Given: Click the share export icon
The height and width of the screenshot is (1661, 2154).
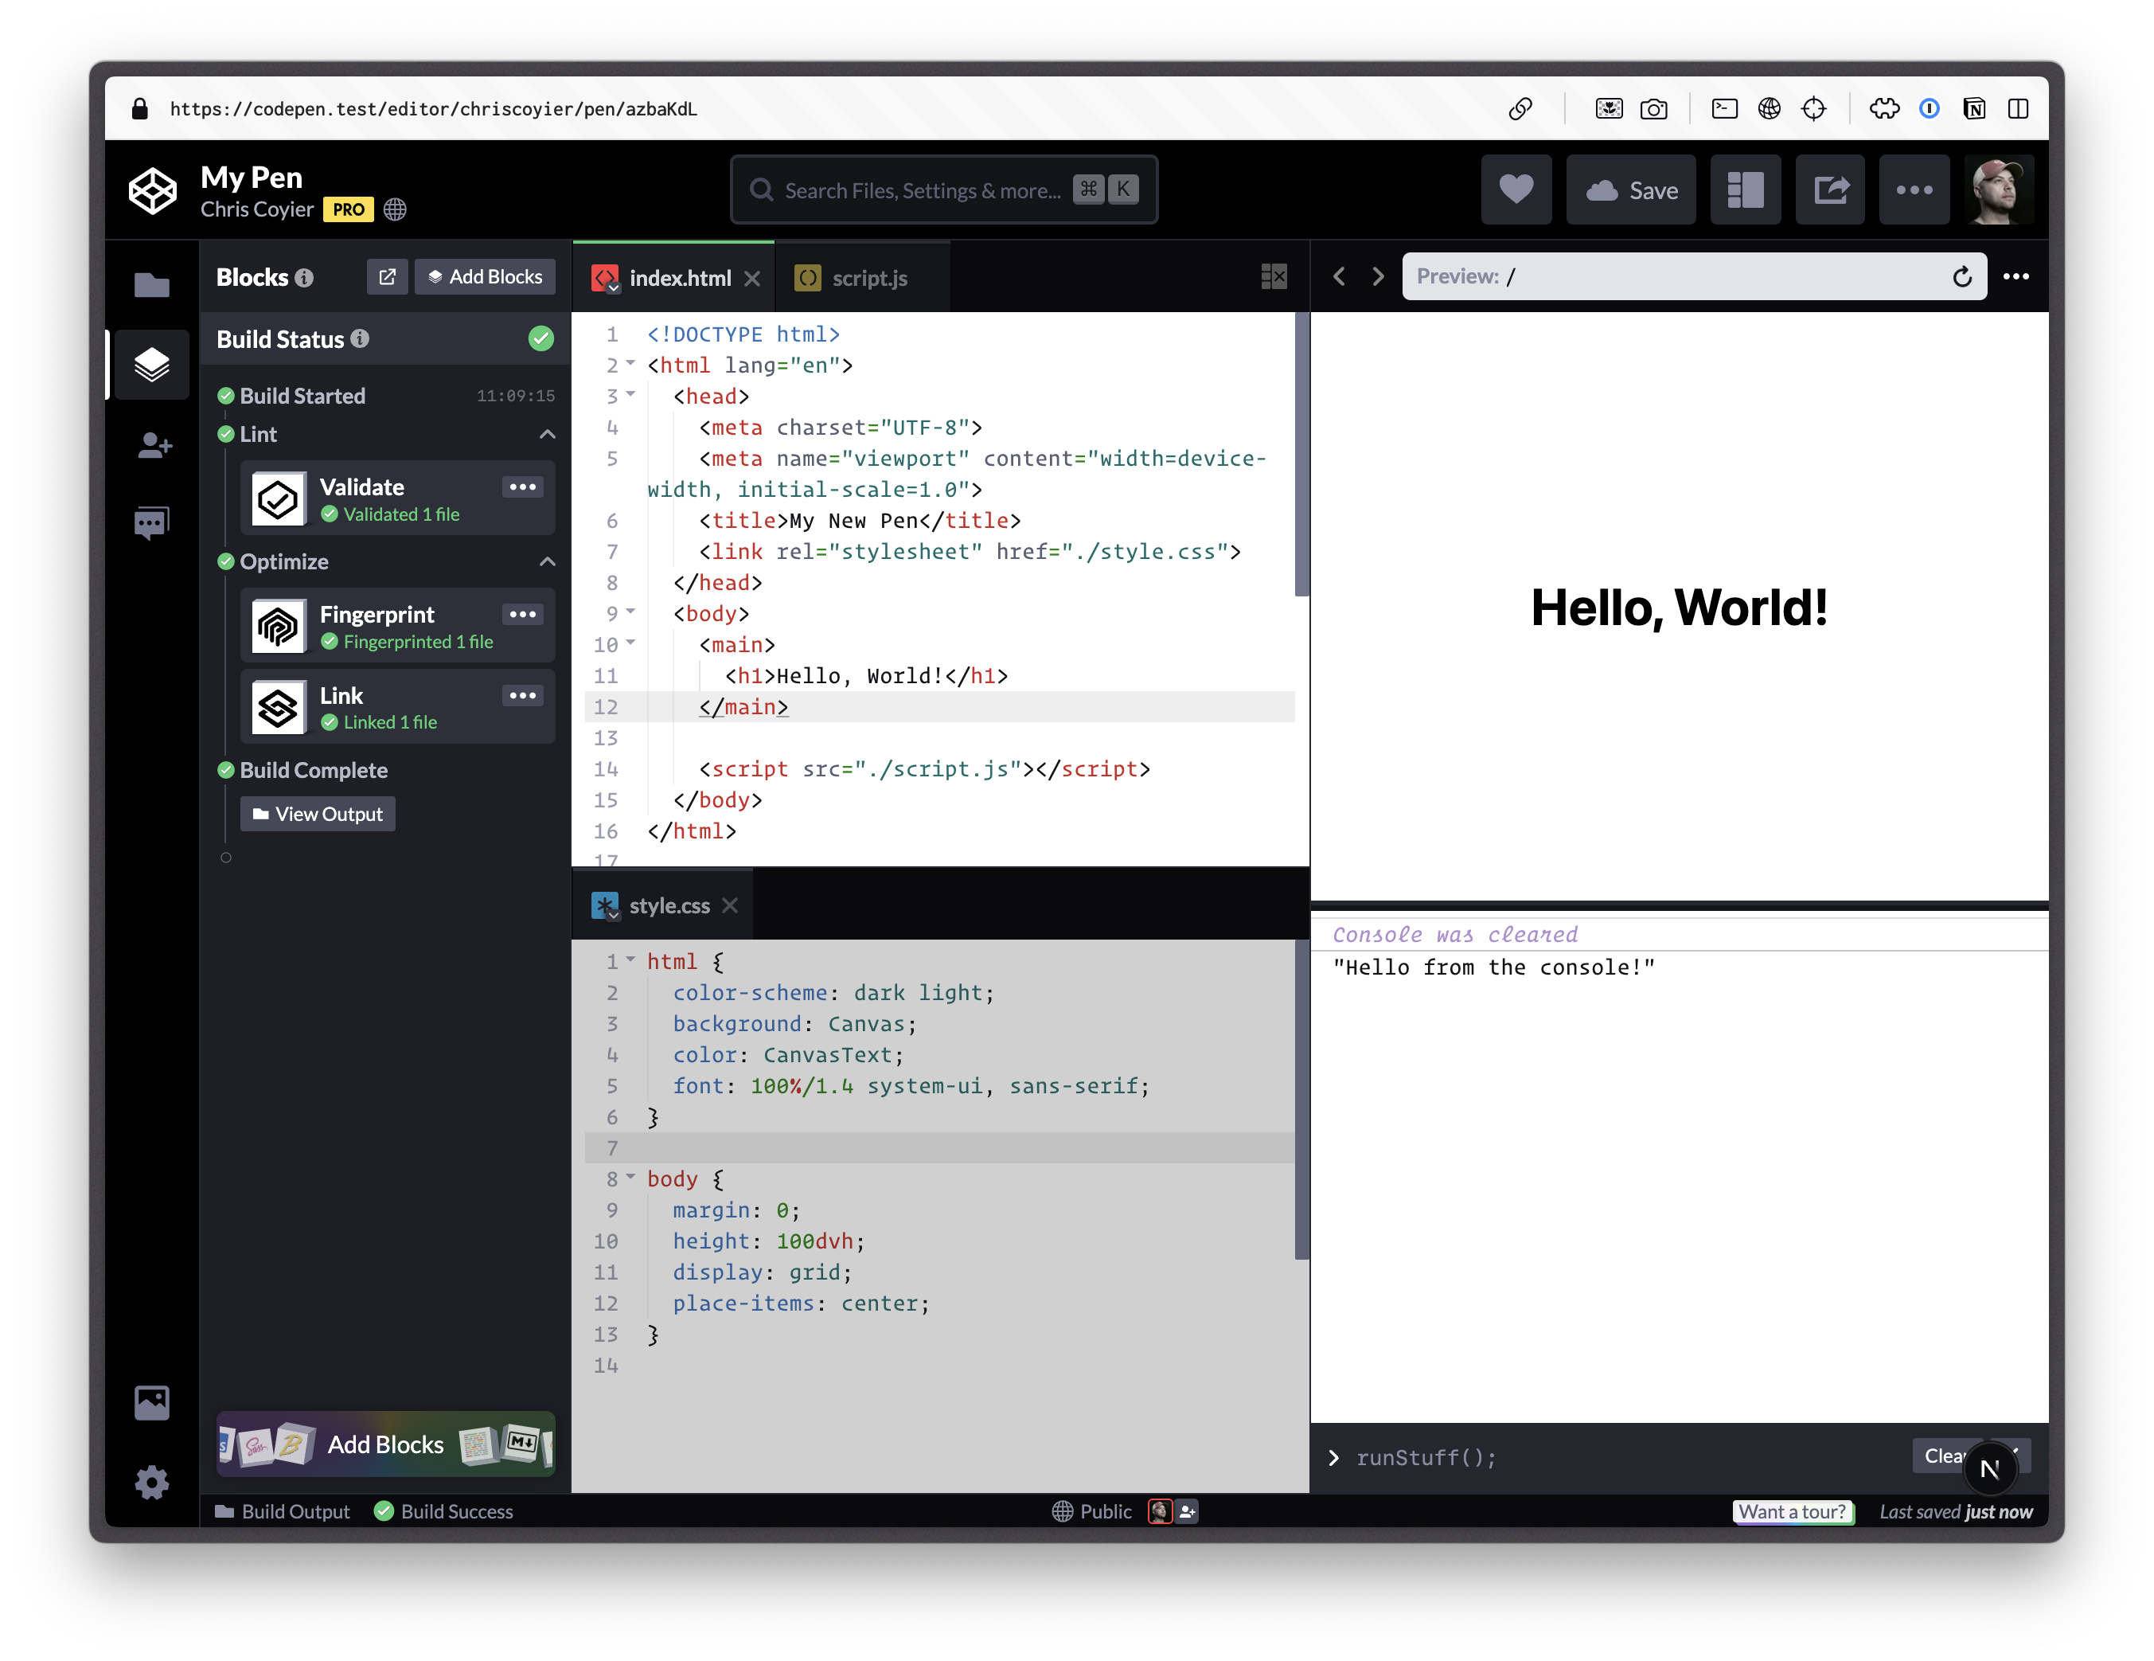Looking at the screenshot, I should pyautogui.click(x=1829, y=190).
